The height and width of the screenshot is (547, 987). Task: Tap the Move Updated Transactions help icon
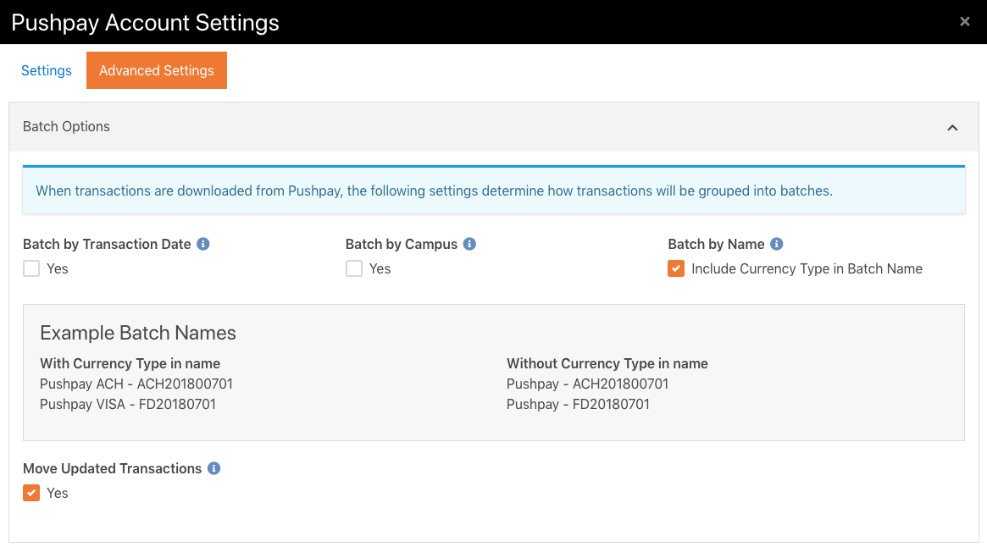pyautogui.click(x=213, y=468)
